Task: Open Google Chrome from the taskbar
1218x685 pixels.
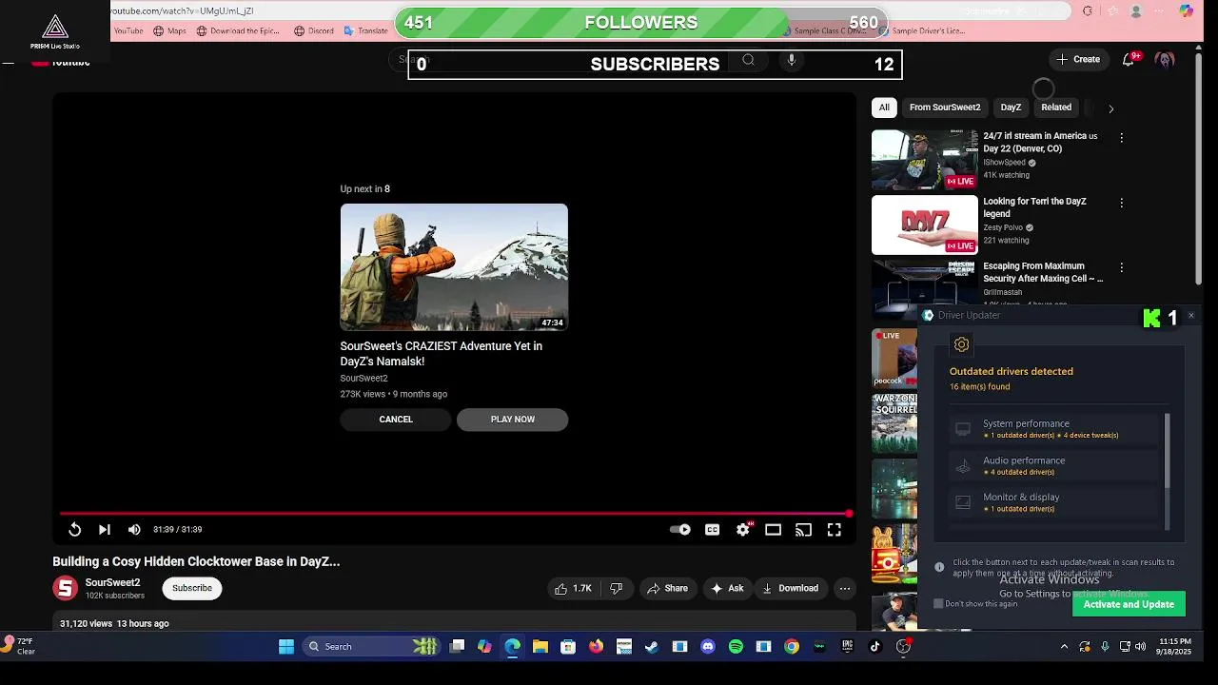Action: 792,647
